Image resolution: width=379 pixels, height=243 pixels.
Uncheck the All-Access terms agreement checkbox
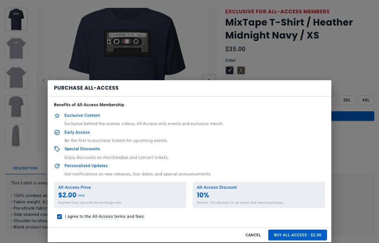coord(59,217)
